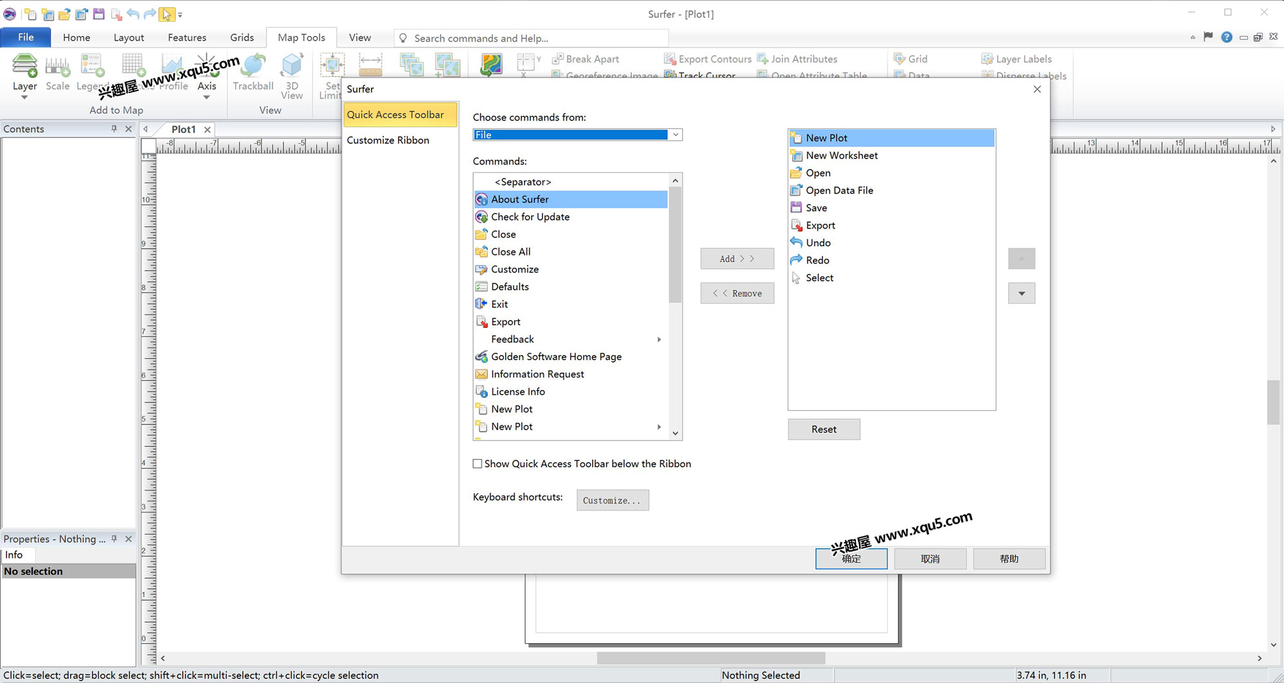Cancel with the 取消 button
Viewport: 1284px width, 683px height.
[x=930, y=558]
